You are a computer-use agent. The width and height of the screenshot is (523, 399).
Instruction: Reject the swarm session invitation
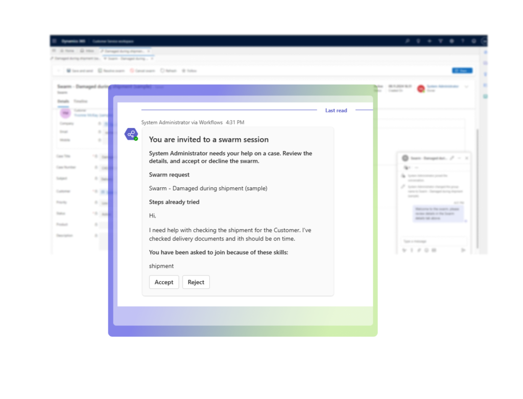pos(196,282)
